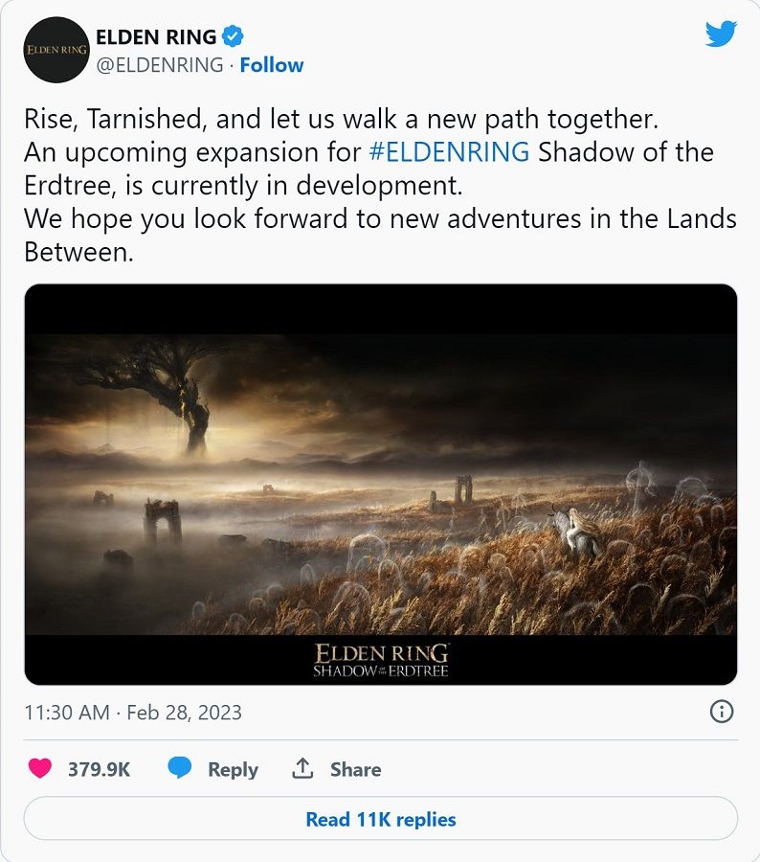Open the #ELDENRING hashtag link

[449, 152]
